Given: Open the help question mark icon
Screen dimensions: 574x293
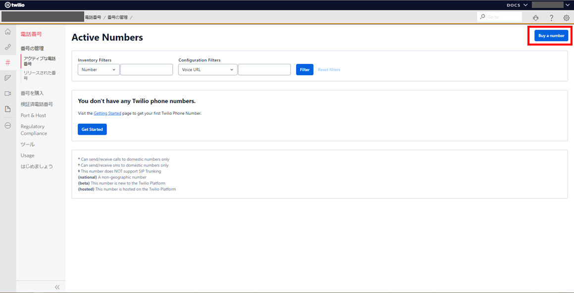Looking at the screenshot, I should [551, 17].
